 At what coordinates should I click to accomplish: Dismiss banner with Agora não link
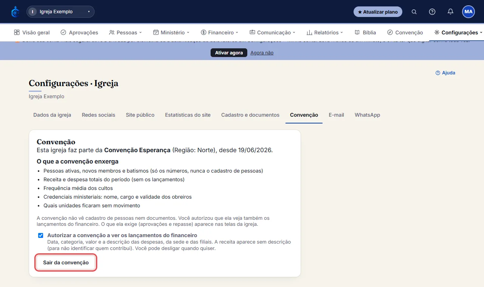(x=262, y=53)
